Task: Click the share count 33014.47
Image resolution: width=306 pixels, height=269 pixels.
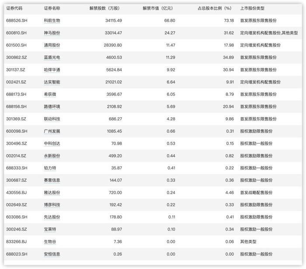Action: [113, 33]
